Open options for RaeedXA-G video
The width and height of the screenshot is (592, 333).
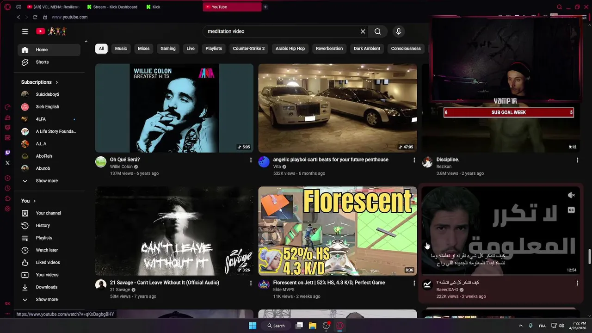coord(577,283)
